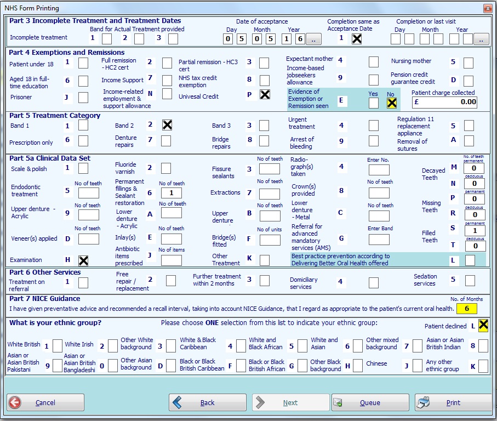The width and height of the screenshot is (497, 421).
Task: Click the yellow No. of Months field
Action: point(467,309)
